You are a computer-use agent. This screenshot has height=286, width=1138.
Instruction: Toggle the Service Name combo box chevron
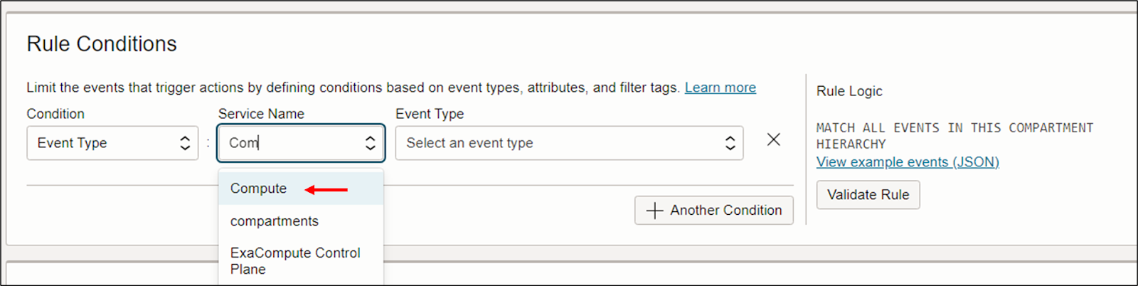coord(370,143)
